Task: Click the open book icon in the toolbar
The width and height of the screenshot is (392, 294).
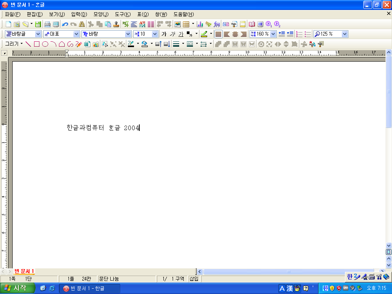Action: pyautogui.click(x=252, y=24)
